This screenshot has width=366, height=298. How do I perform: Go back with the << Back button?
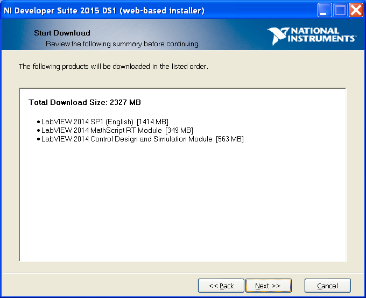[x=221, y=286]
